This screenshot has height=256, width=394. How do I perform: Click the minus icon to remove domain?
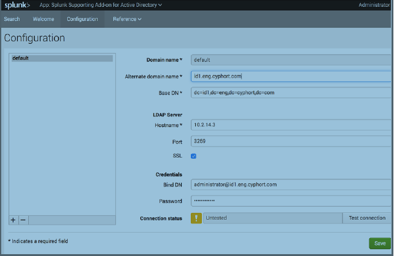(23, 220)
